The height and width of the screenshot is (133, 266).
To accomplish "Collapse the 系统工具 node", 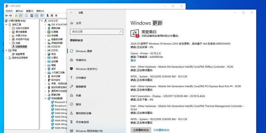I will coord(6,24).
